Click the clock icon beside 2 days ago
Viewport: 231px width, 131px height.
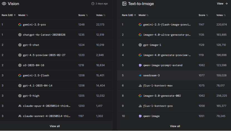pos(93,4)
